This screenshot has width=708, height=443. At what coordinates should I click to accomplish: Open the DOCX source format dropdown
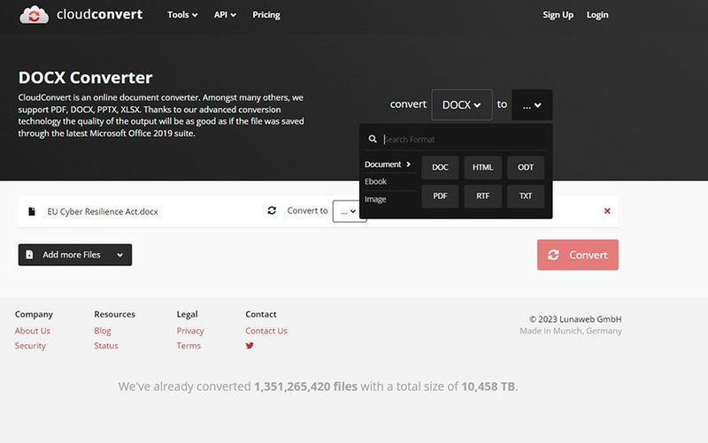(461, 104)
